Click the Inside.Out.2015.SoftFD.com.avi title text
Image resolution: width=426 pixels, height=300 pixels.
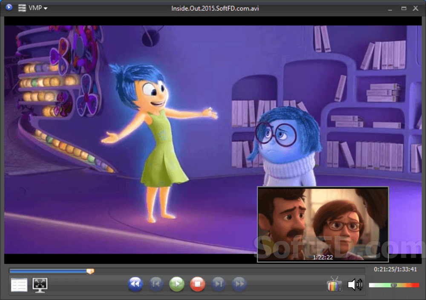point(215,8)
